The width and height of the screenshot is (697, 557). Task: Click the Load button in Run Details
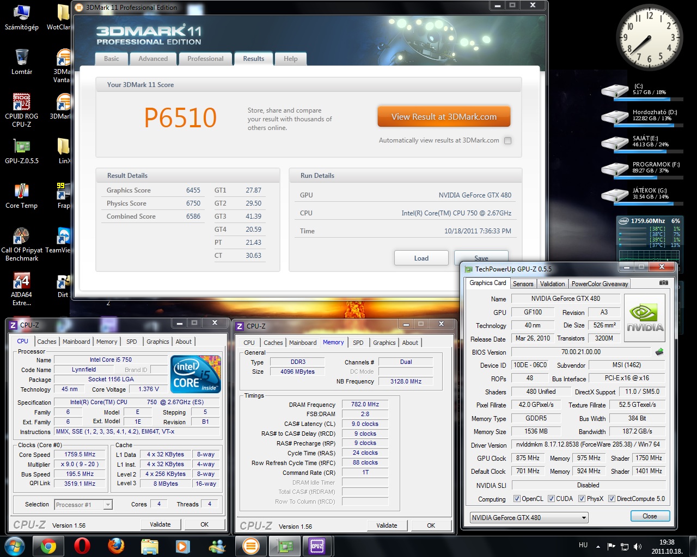tap(421, 258)
